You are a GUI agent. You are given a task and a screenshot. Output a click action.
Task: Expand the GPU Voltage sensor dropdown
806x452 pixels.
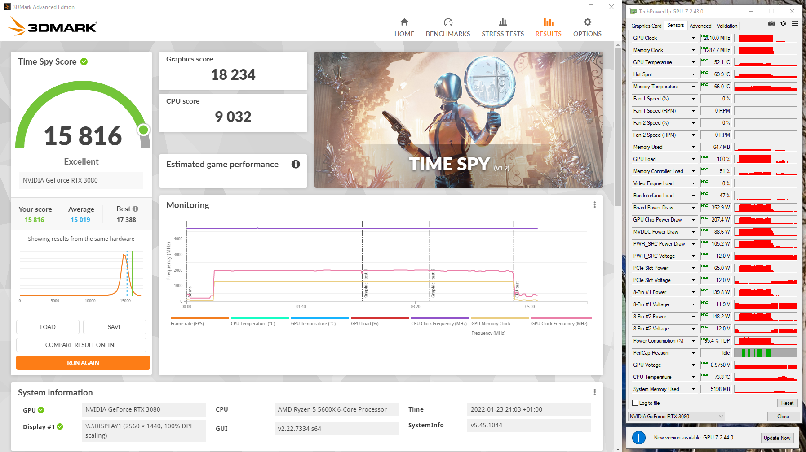coord(693,365)
